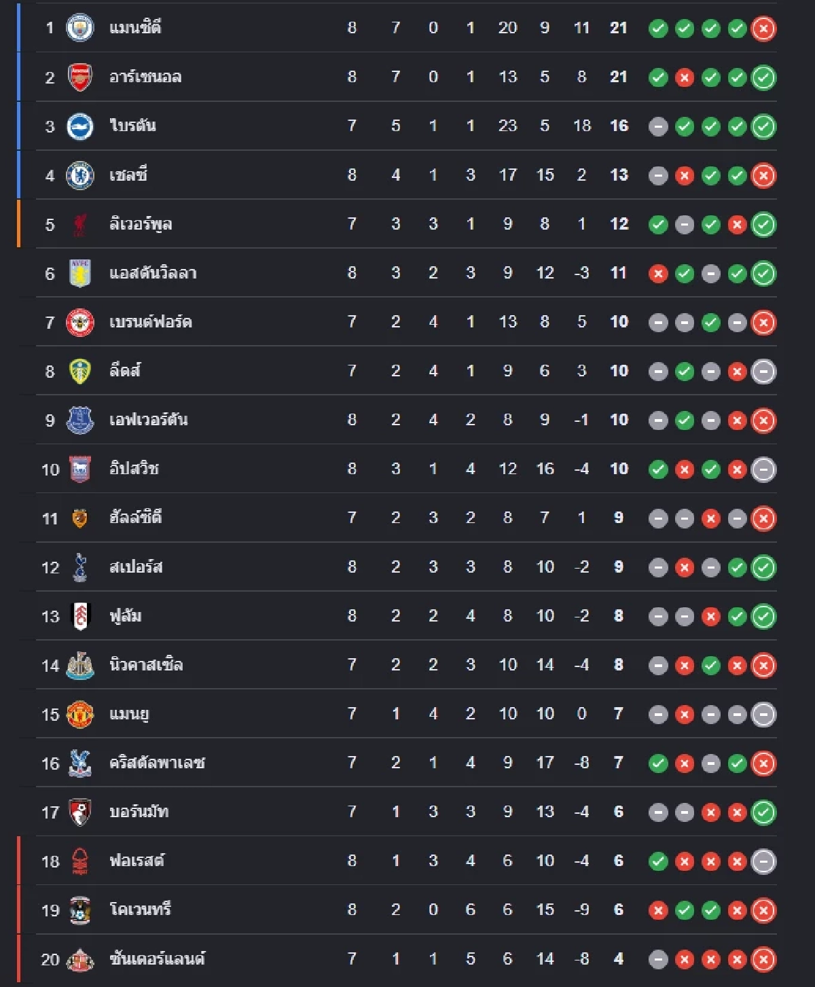Select the Newcastle United crest
The width and height of the screenshot is (815, 987).
click(x=79, y=665)
